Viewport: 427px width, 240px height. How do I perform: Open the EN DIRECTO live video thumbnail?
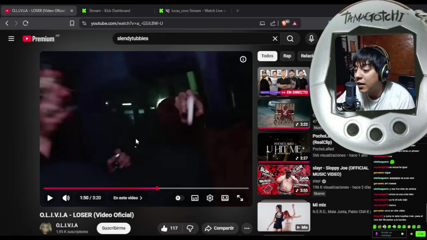(x=284, y=82)
